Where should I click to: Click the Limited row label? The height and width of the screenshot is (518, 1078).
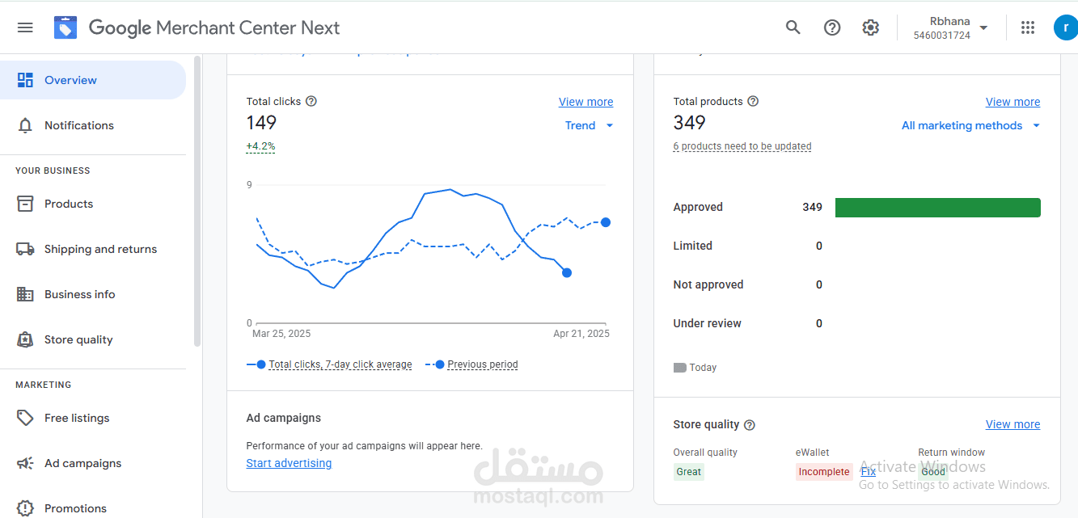693,246
